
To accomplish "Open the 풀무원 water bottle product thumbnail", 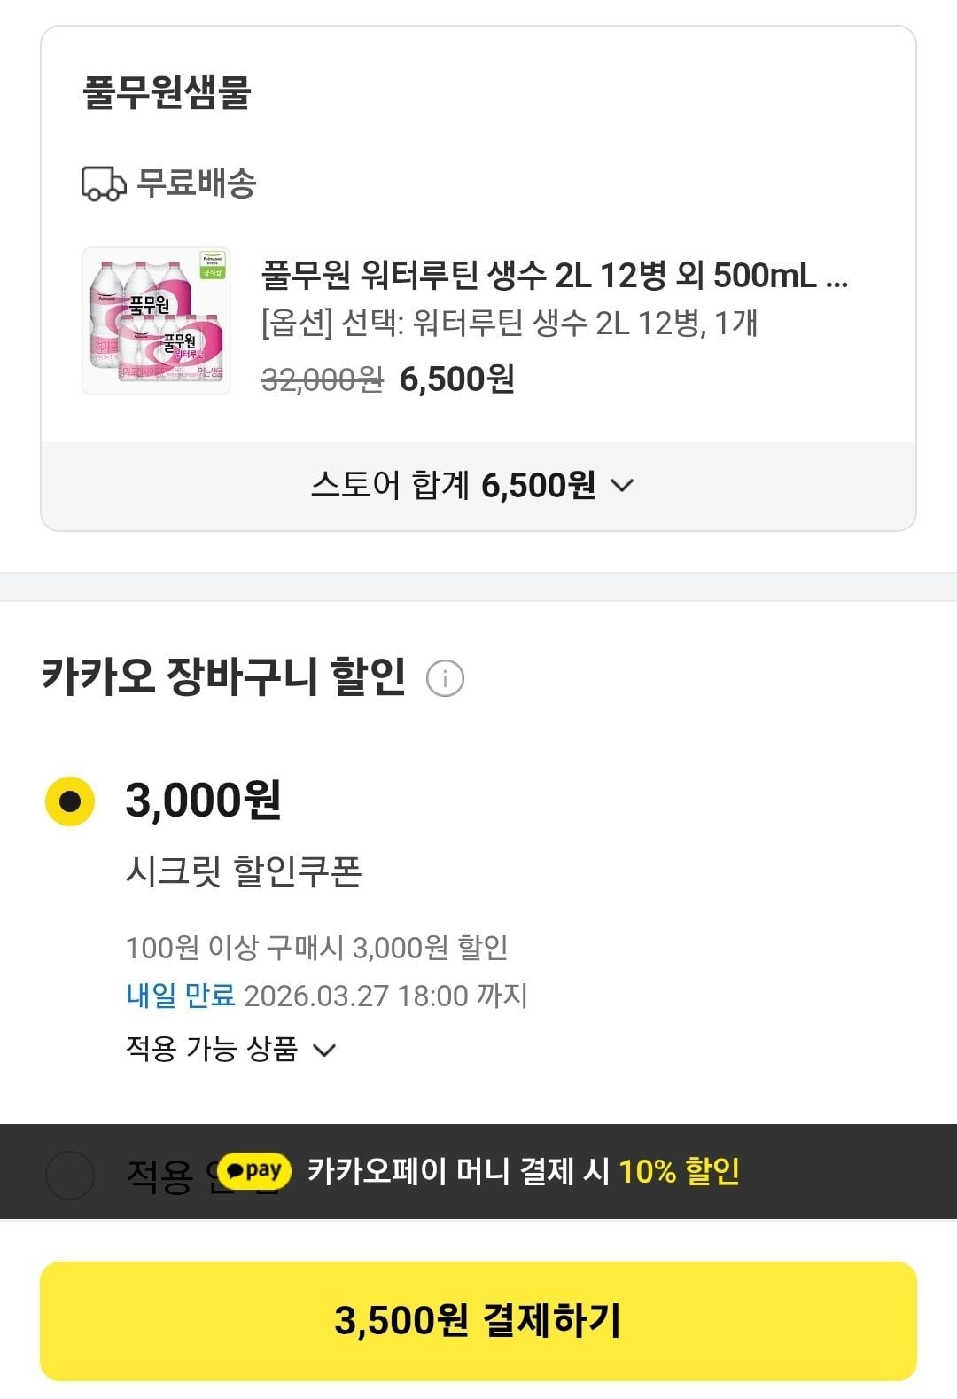I will (x=156, y=321).
